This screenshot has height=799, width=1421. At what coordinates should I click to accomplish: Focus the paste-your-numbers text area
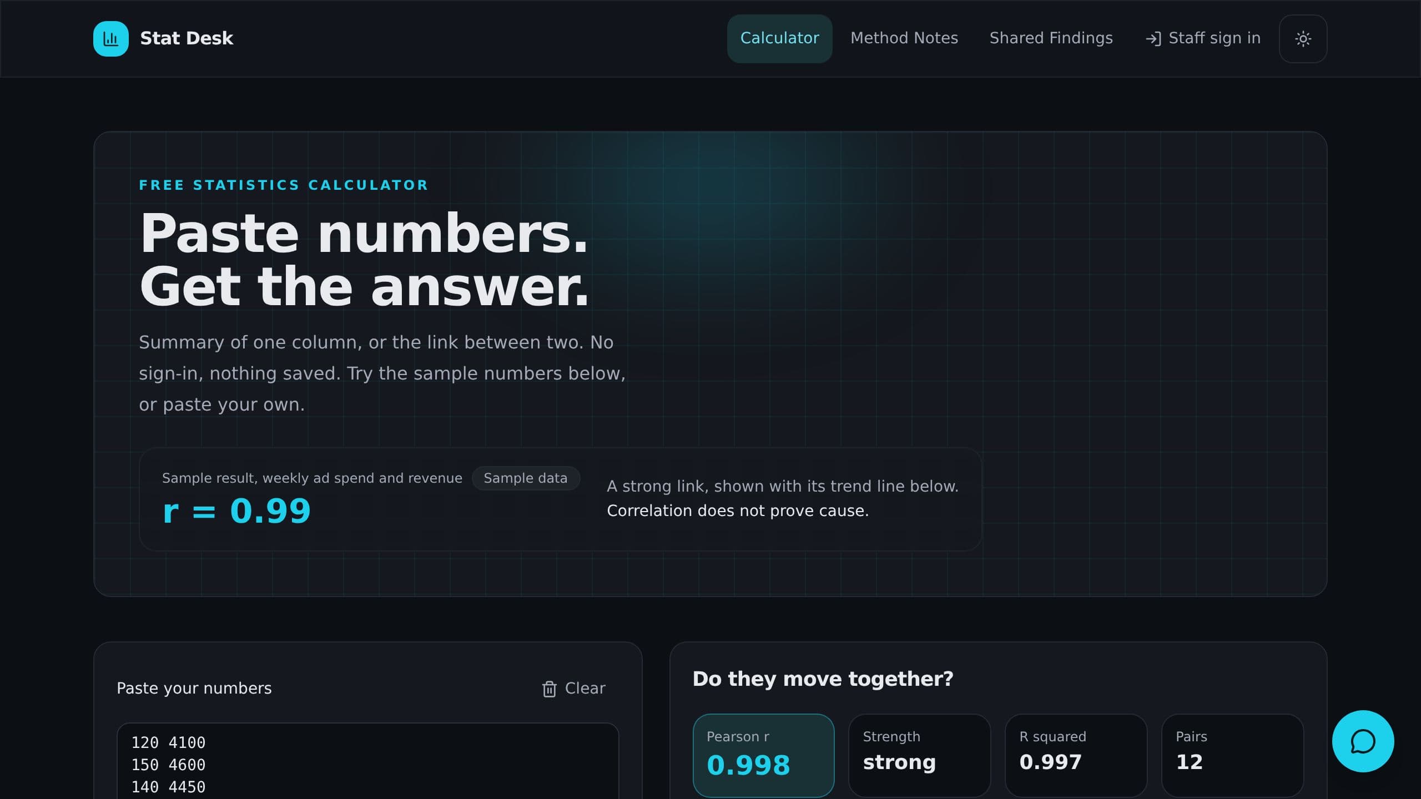tap(368, 761)
